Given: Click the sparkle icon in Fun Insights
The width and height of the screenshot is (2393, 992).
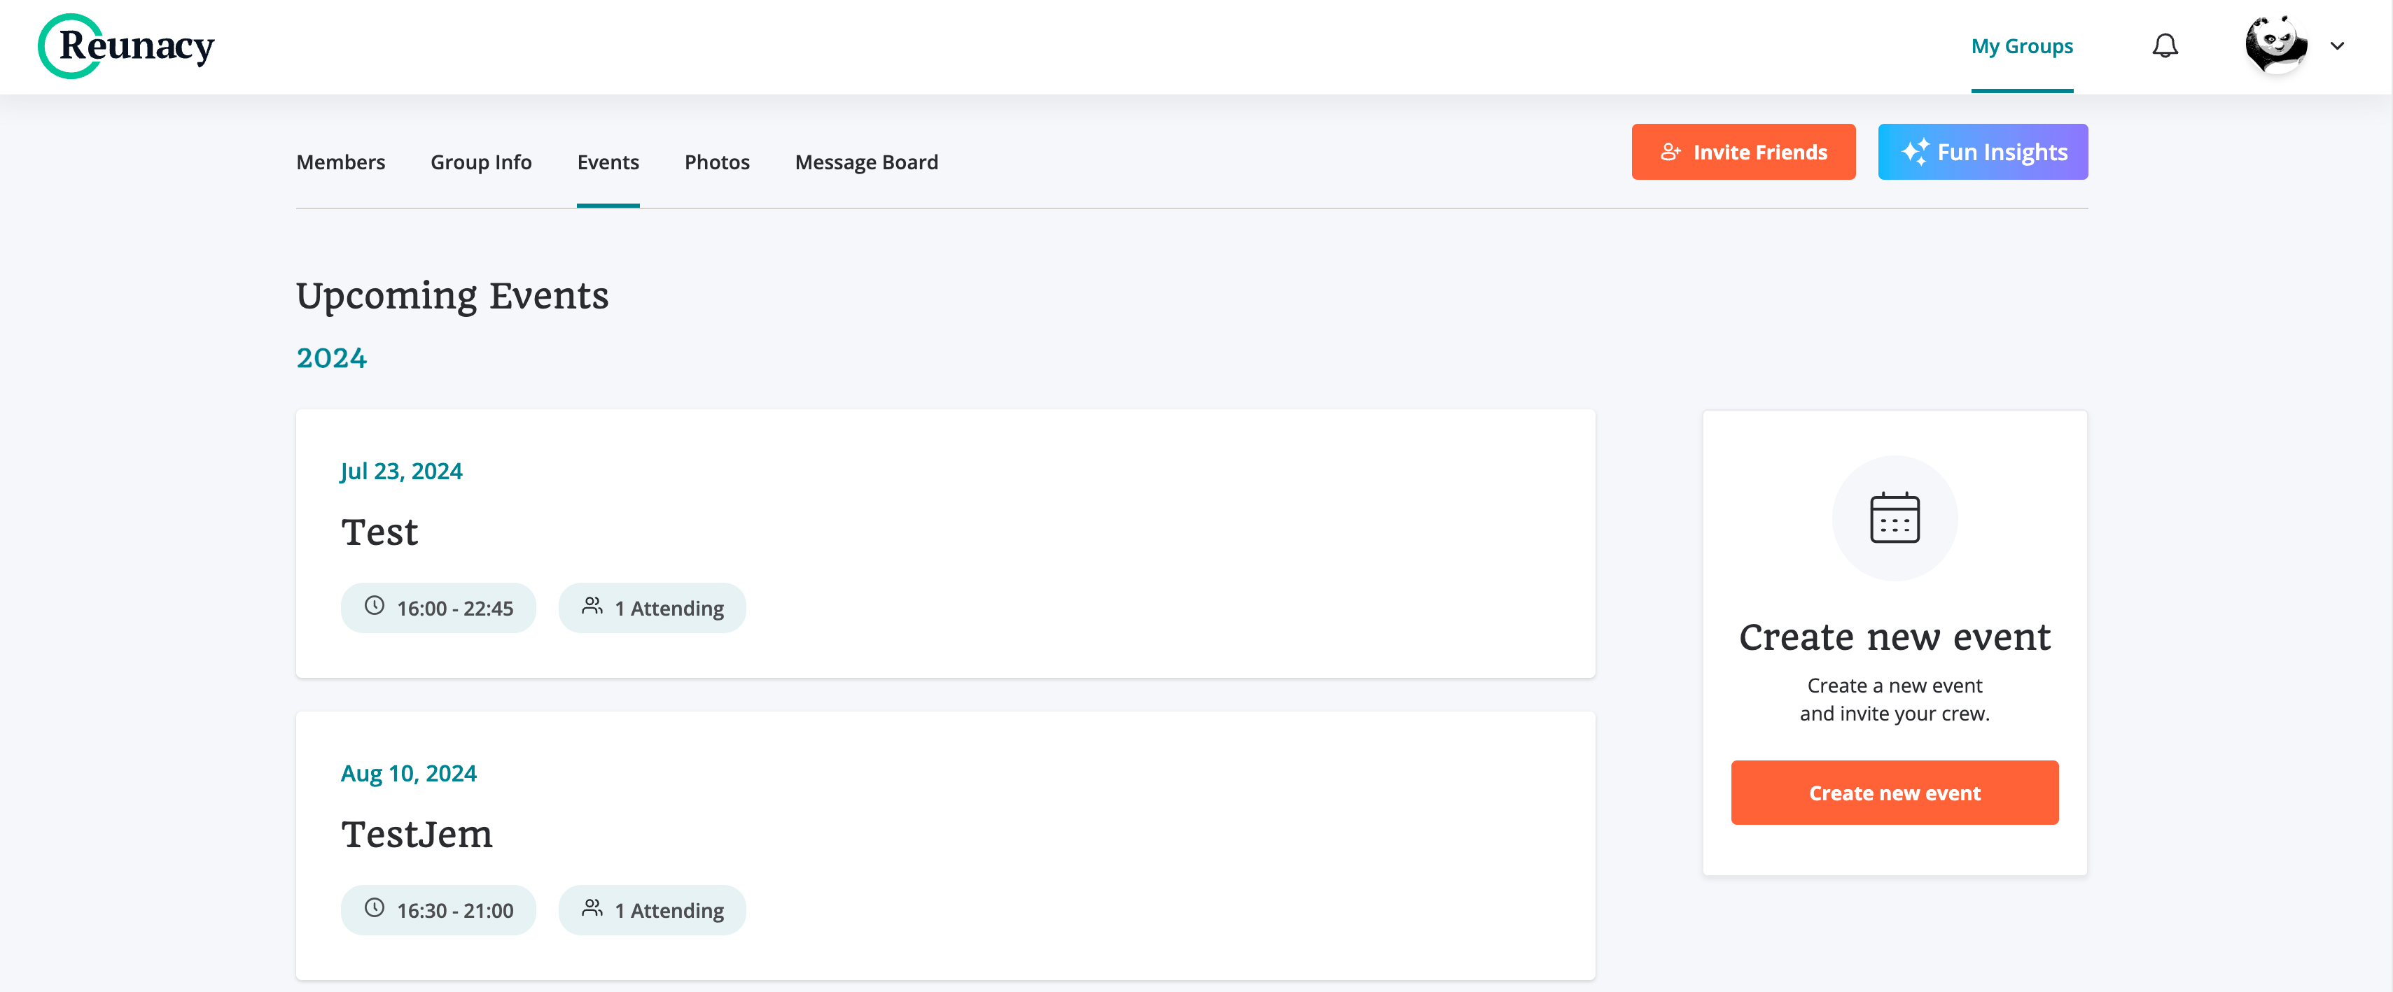Looking at the screenshot, I should click(1915, 153).
